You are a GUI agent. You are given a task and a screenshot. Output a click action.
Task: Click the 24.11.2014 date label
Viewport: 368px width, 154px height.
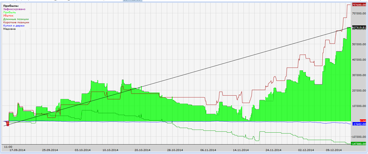[274, 150]
